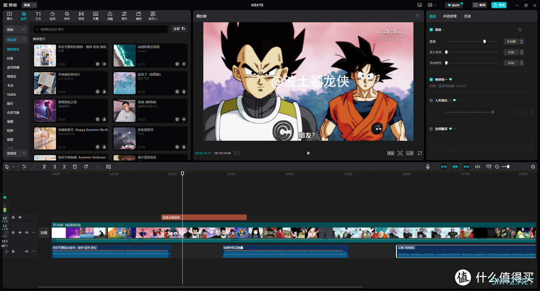Mute the audio music track

tap(26, 251)
